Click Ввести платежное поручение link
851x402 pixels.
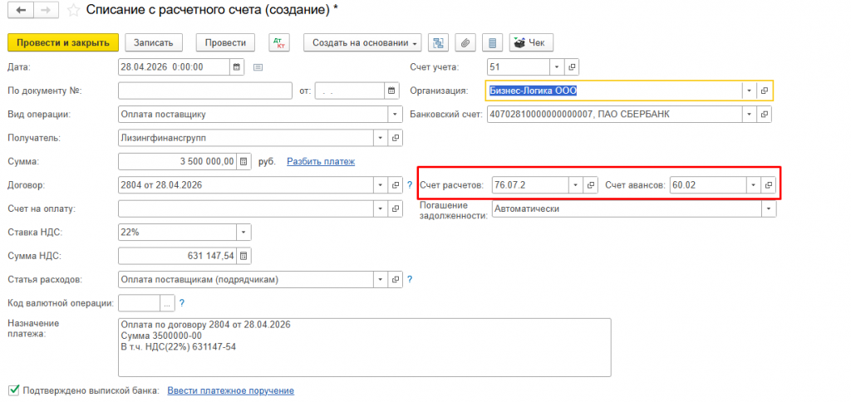(231, 390)
